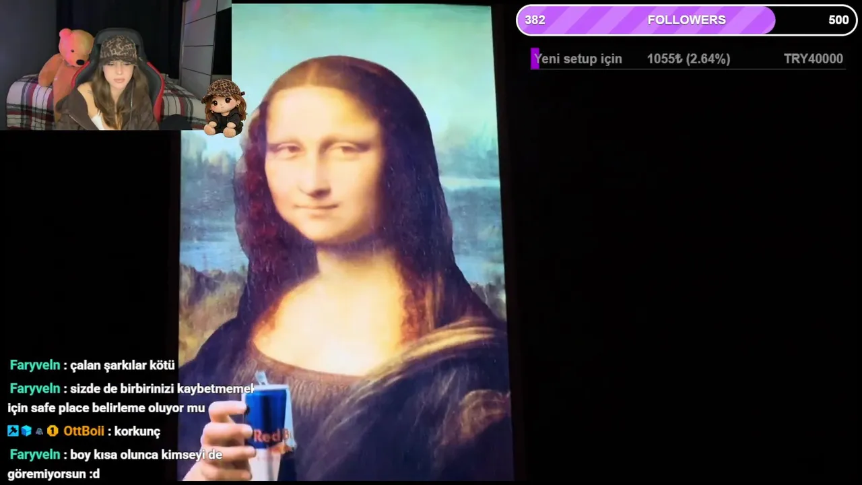Click the chat text 'göremiyorsun :d'
The image size is (862, 485).
coord(53,474)
